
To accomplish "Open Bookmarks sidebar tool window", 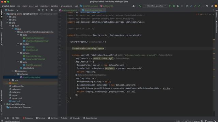I will pyautogui.click(x=1, y=96).
